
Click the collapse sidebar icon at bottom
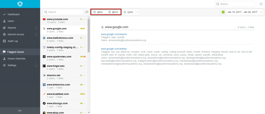(x=20, y=111)
